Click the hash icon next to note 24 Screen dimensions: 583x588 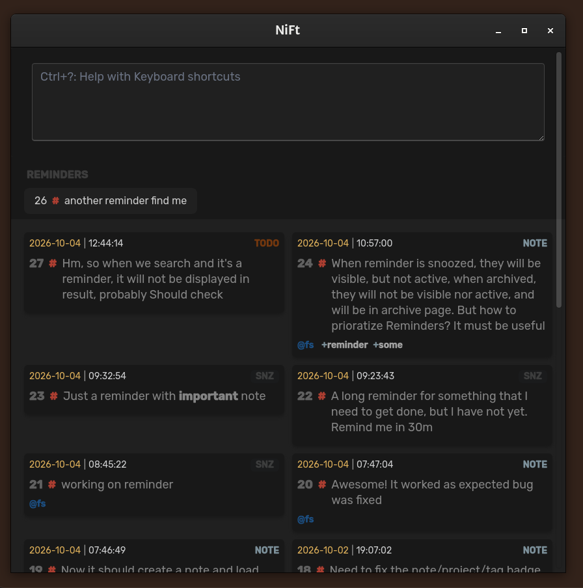[322, 263]
